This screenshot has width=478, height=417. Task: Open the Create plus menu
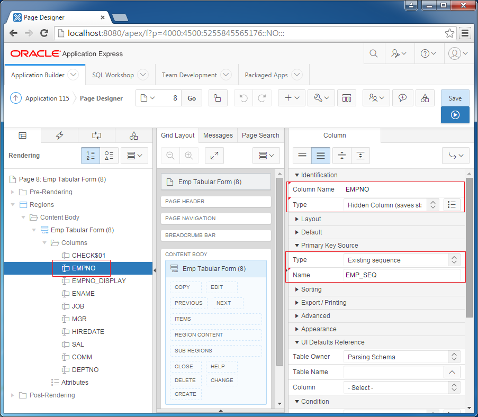tap(292, 98)
